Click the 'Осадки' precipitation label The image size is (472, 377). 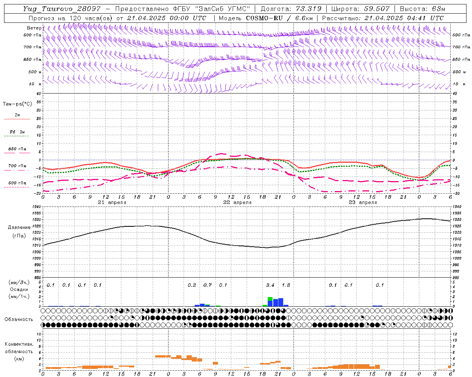coord(19,289)
